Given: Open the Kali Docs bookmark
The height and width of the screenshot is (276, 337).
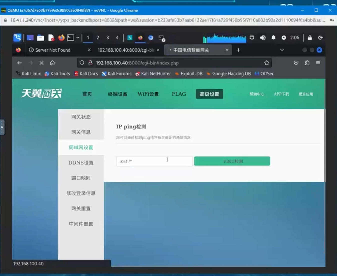Looking at the screenshot, I should point(86,74).
